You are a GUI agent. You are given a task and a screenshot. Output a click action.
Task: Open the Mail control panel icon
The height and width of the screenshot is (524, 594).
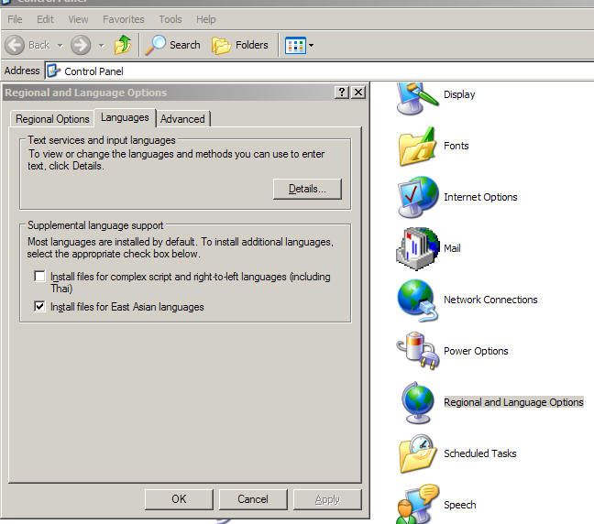(417, 249)
